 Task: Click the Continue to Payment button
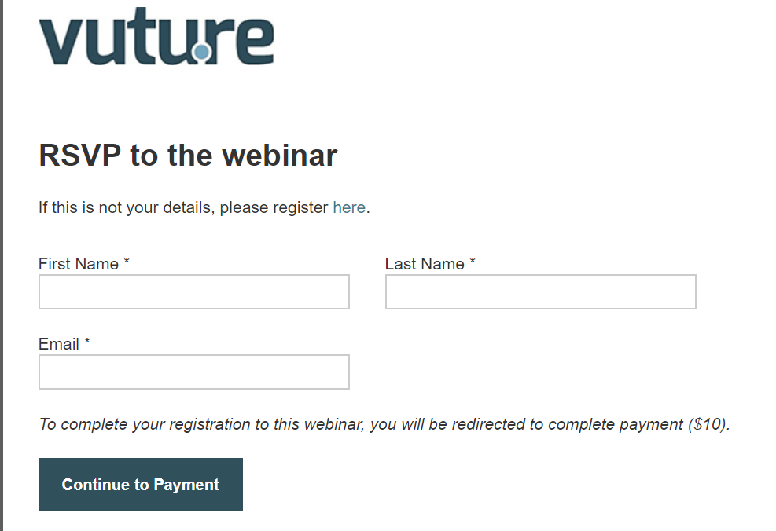pyautogui.click(x=141, y=485)
